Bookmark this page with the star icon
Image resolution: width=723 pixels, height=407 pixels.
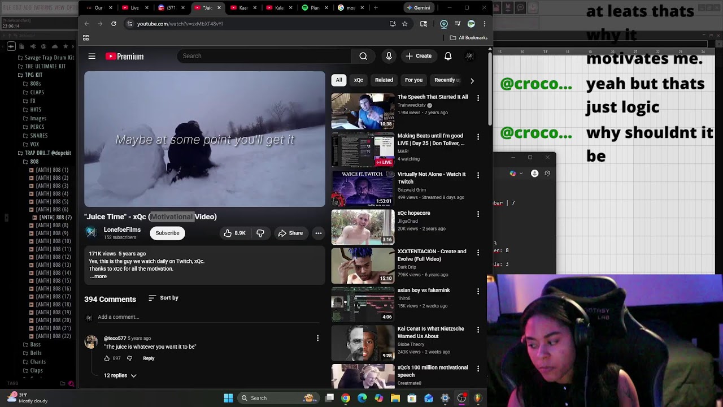(x=405, y=24)
